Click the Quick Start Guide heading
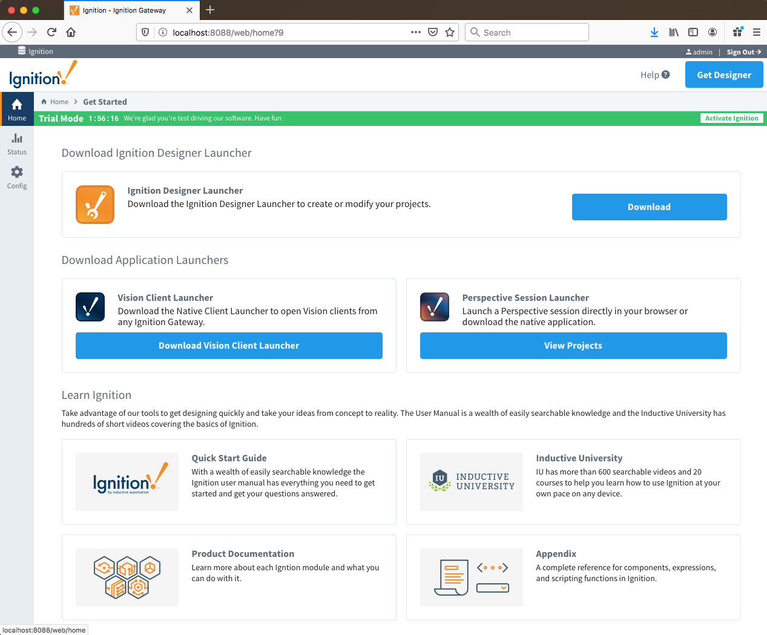Viewport: 767px width, 635px height. [229, 458]
